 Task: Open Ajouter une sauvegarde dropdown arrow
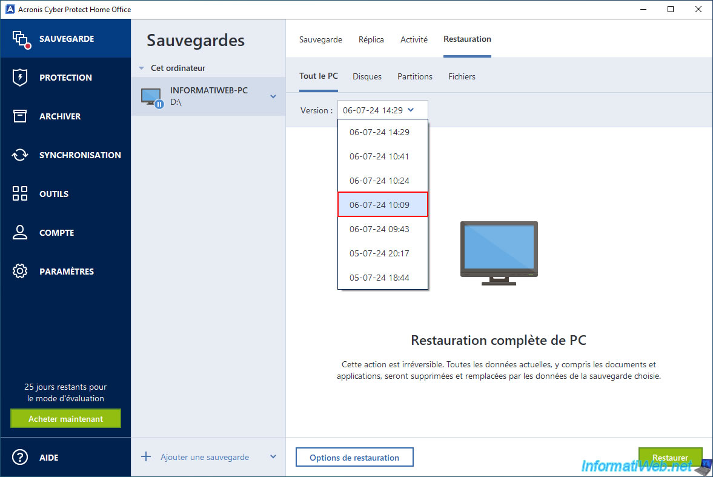coord(273,456)
